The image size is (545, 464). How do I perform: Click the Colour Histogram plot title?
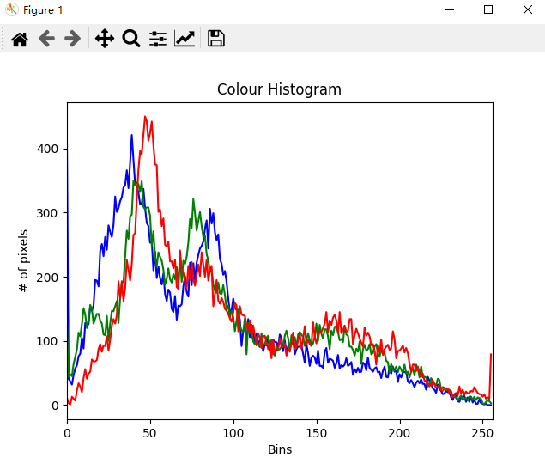(x=279, y=89)
